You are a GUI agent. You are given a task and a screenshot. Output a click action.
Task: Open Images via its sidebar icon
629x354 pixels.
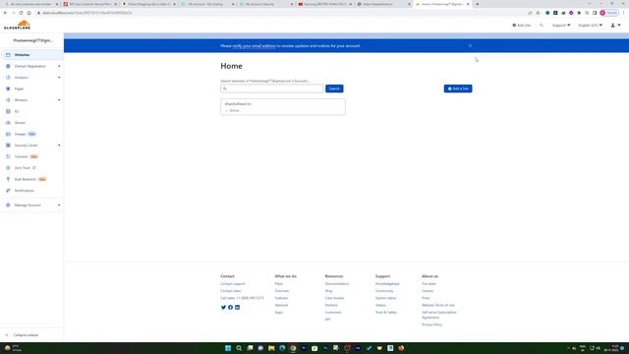tap(8, 134)
